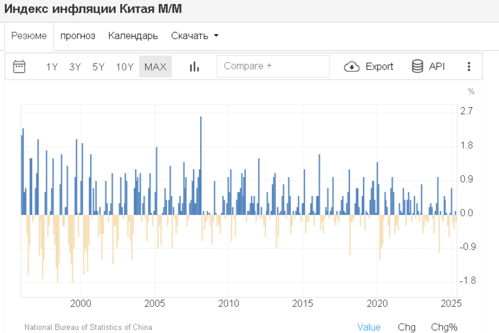Switch display to Chg
The height and width of the screenshot is (333, 499).
pyautogui.click(x=407, y=327)
